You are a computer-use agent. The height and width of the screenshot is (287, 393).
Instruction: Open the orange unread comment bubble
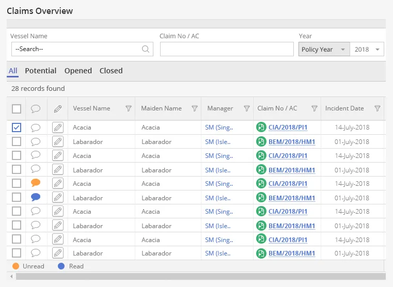point(36,183)
